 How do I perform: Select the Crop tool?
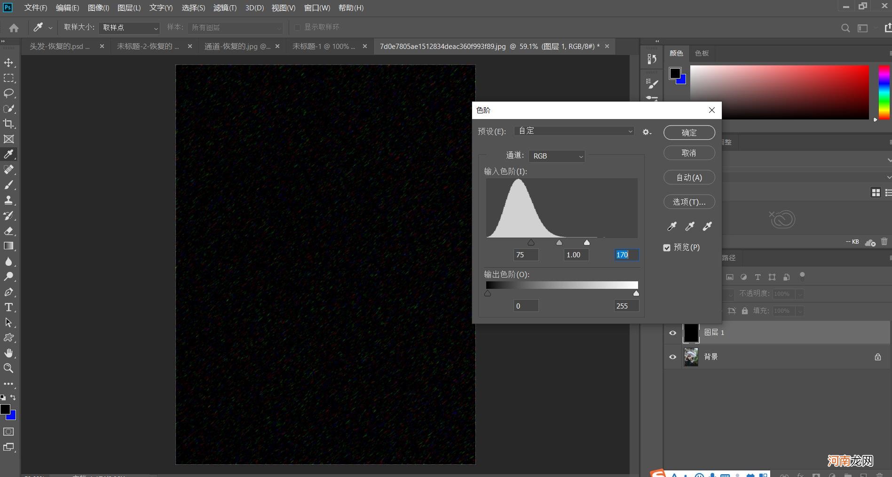coord(8,124)
